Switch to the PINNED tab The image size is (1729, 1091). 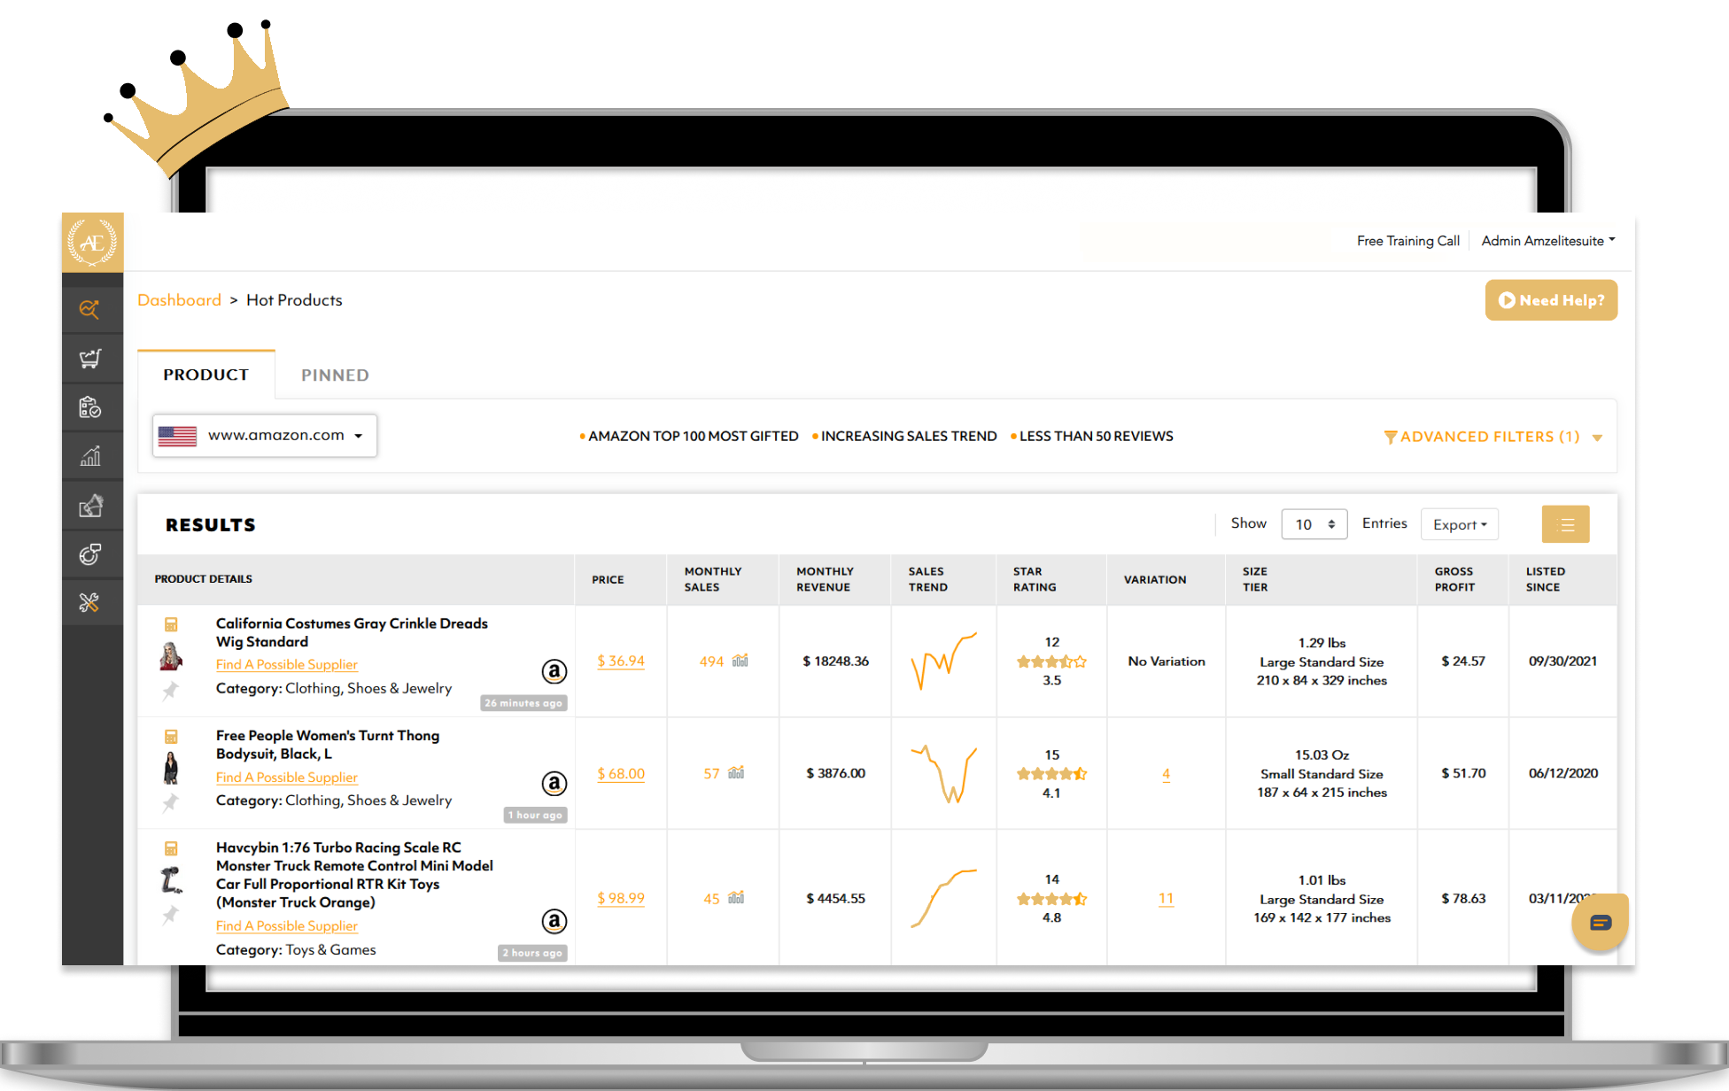pos(335,375)
